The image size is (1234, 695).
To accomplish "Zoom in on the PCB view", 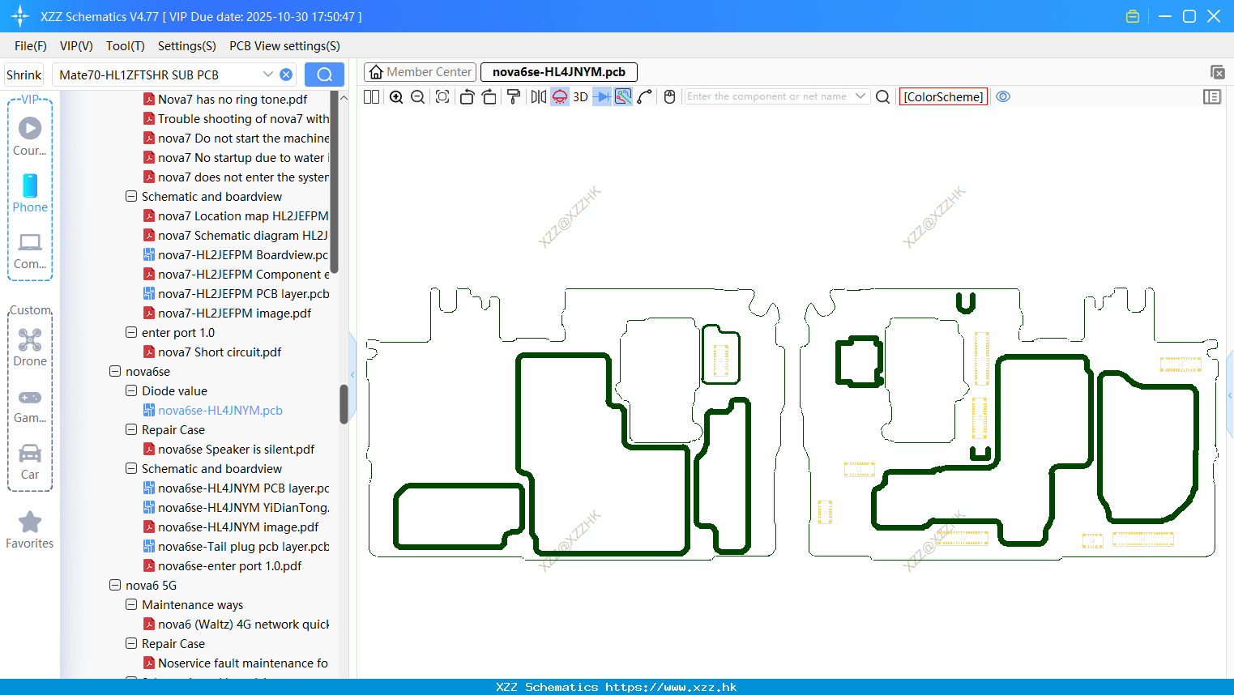I will (x=396, y=96).
